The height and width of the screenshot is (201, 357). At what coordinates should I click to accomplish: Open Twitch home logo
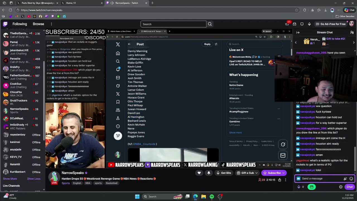(x=5, y=24)
